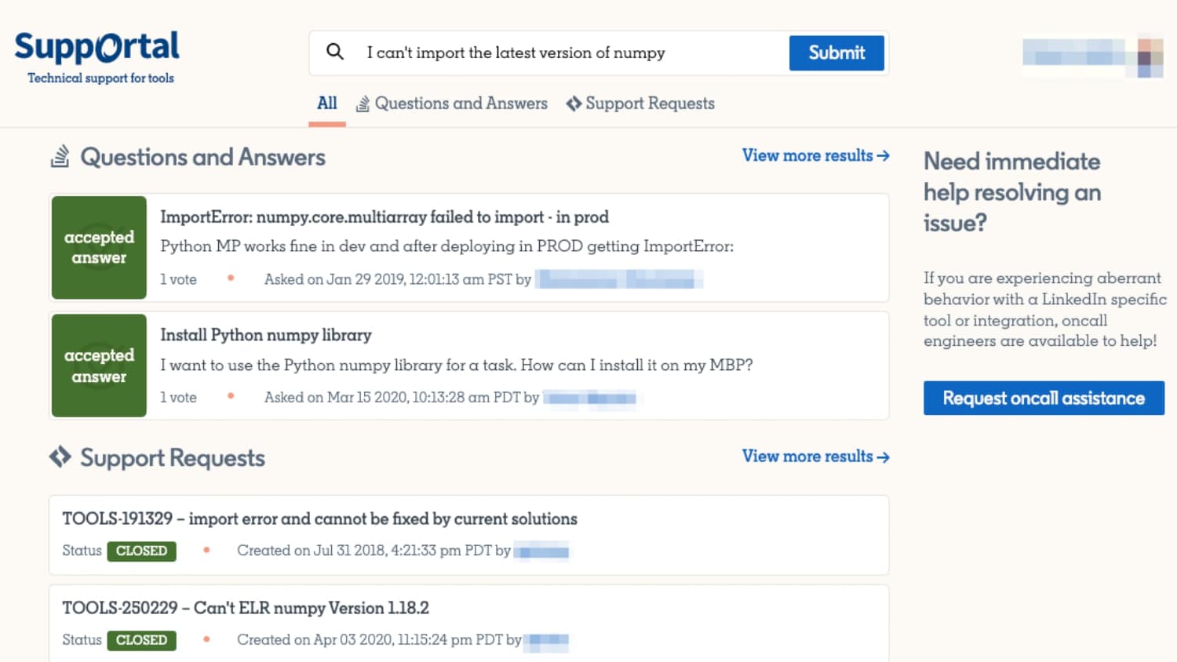The height and width of the screenshot is (662, 1177).
Task: Switch to the Questions and Answers tab
Action: click(x=452, y=104)
